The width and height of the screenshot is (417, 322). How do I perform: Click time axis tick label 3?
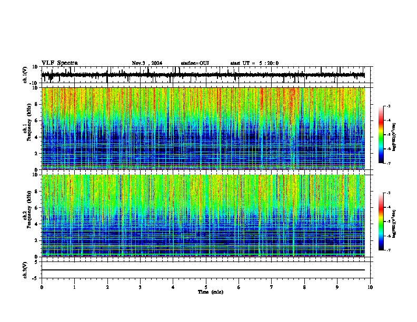140,287
